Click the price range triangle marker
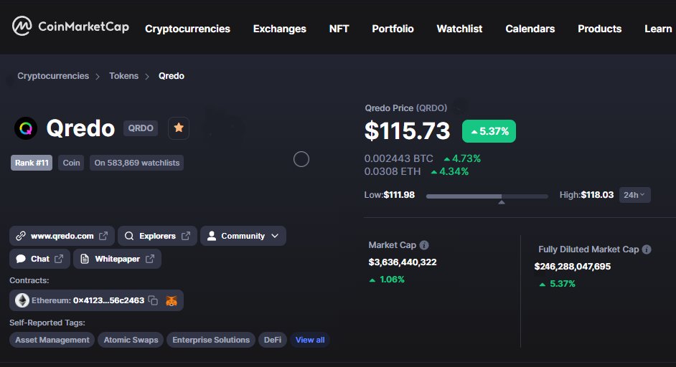 coord(502,202)
